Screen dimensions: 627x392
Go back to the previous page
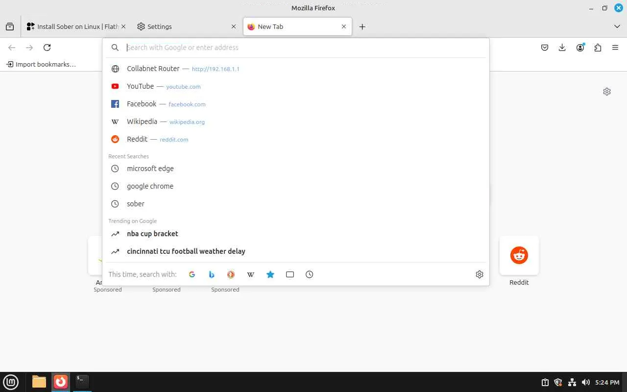(12, 48)
